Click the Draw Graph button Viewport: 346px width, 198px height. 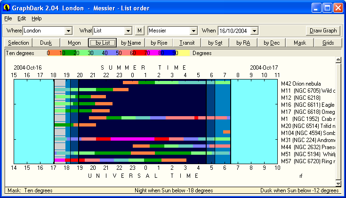[x=323, y=31]
